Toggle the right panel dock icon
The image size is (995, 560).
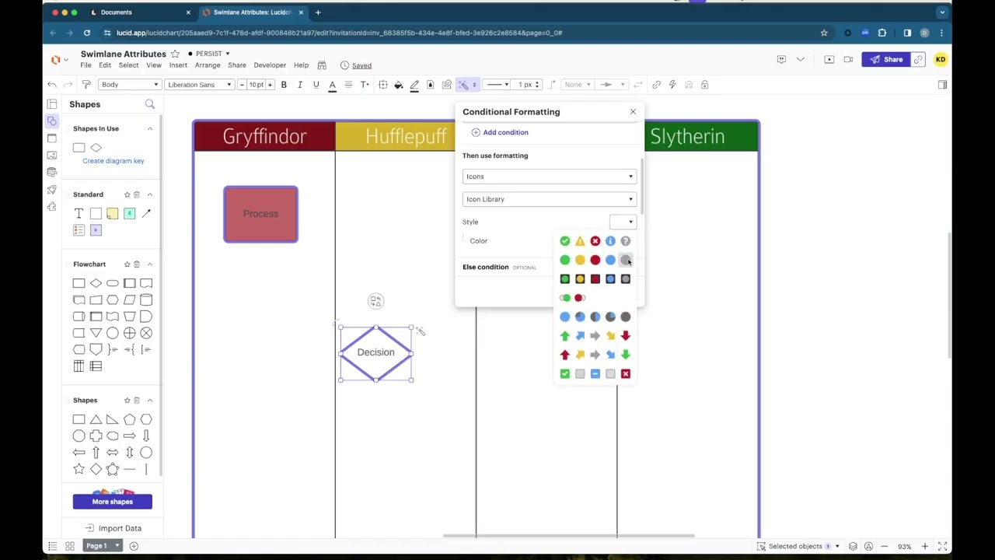coord(942,85)
